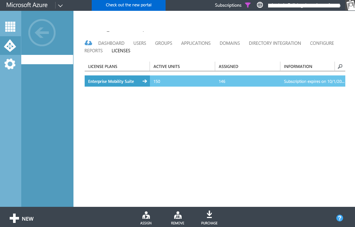Select the Enterprise Mobility Suite row

click(x=215, y=81)
